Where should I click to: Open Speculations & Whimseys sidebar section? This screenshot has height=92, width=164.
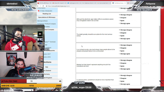coord(47,17)
